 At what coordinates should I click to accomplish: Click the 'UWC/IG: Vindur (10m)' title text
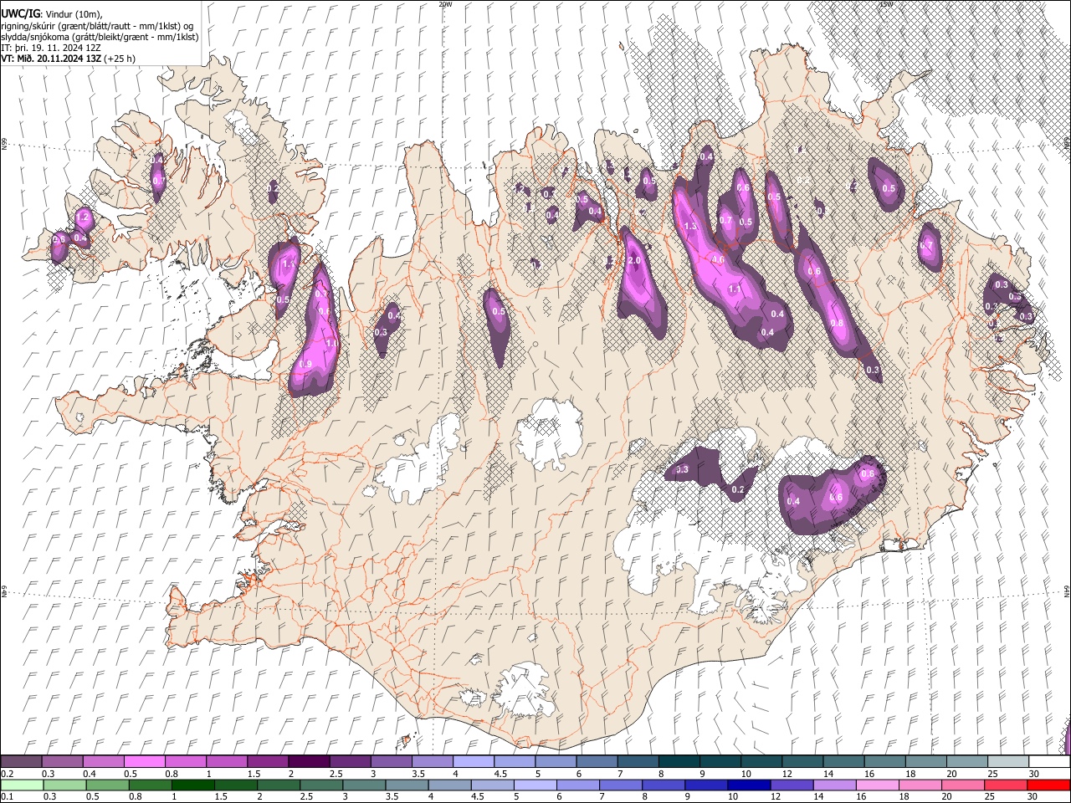tap(51, 13)
